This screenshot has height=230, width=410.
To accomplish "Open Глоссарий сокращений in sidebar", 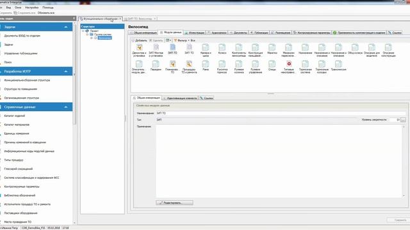I will click(19, 169).
